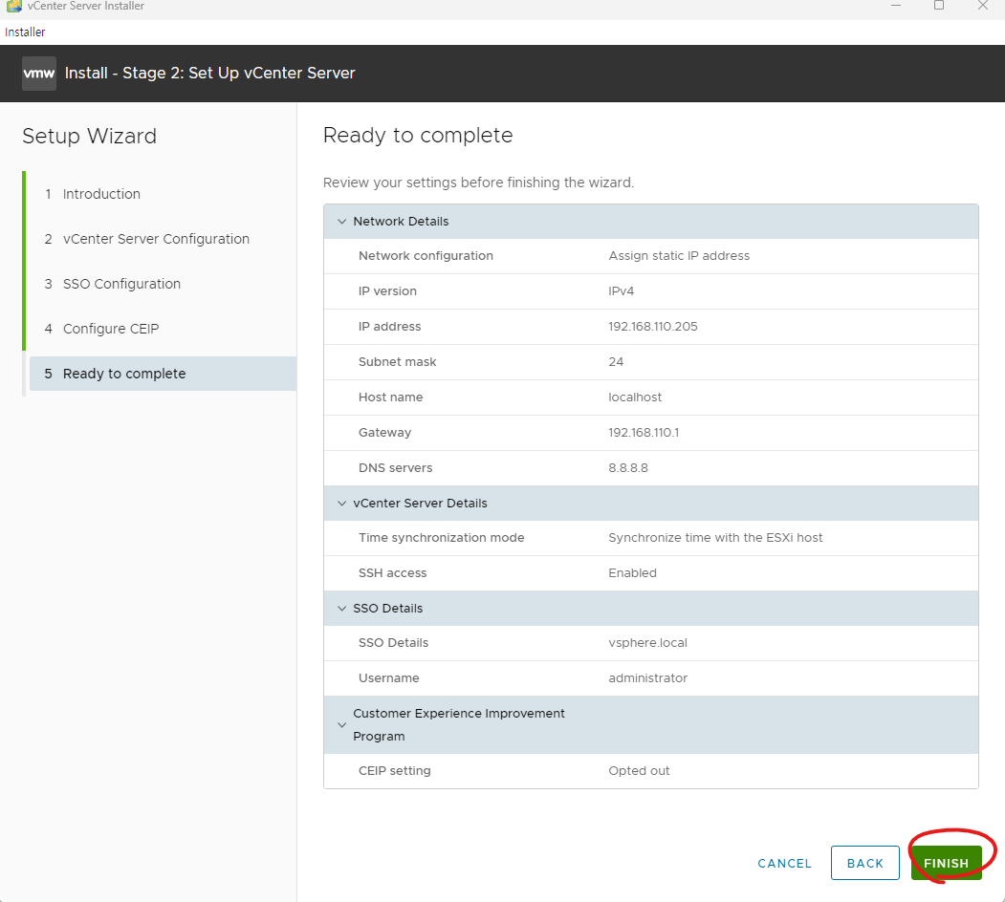Click the vCenter Server Installer title icon
The height and width of the screenshot is (902, 1005).
click(13, 6)
